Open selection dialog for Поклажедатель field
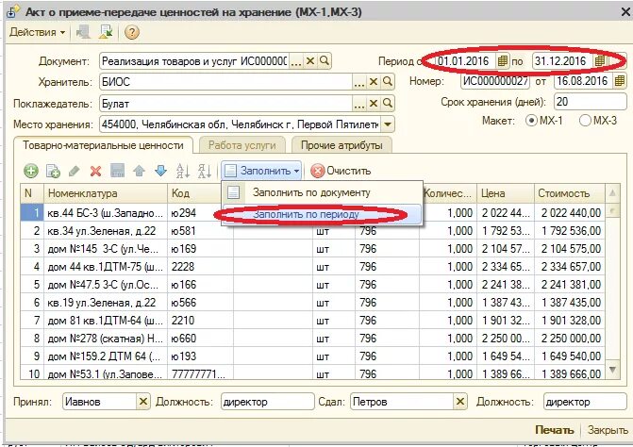The width and height of the screenshot is (633, 447). click(x=359, y=104)
